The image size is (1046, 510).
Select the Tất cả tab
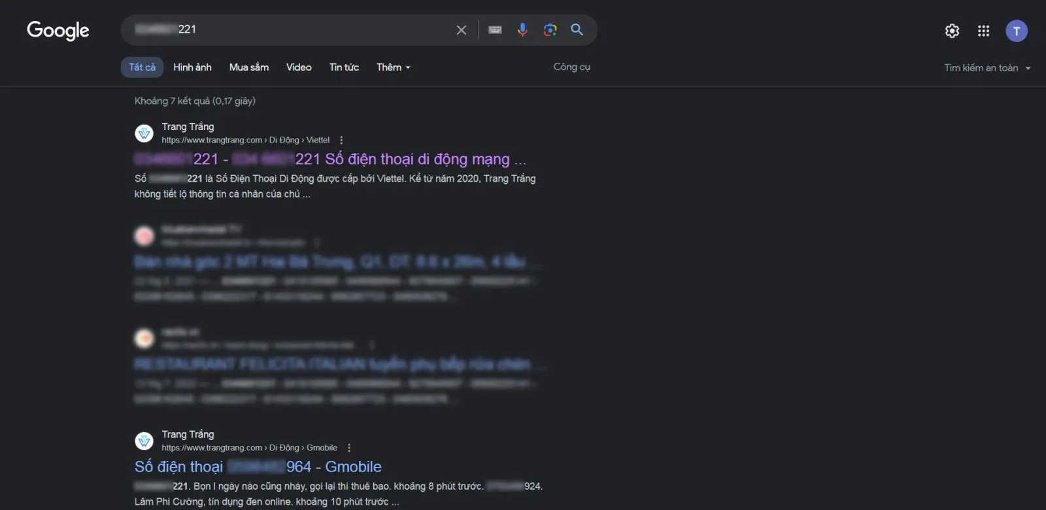142,67
